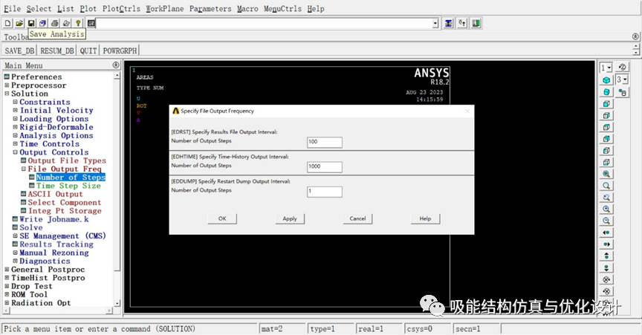Viewport: 642px width, 335px height.
Task: Click the Zoom Out minus magnifier
Action: (606, 221)
